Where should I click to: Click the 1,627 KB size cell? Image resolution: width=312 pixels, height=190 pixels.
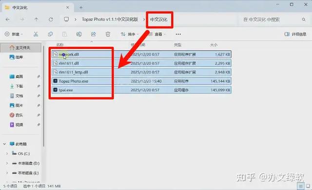pyautogui.click(x=222, y=54)
